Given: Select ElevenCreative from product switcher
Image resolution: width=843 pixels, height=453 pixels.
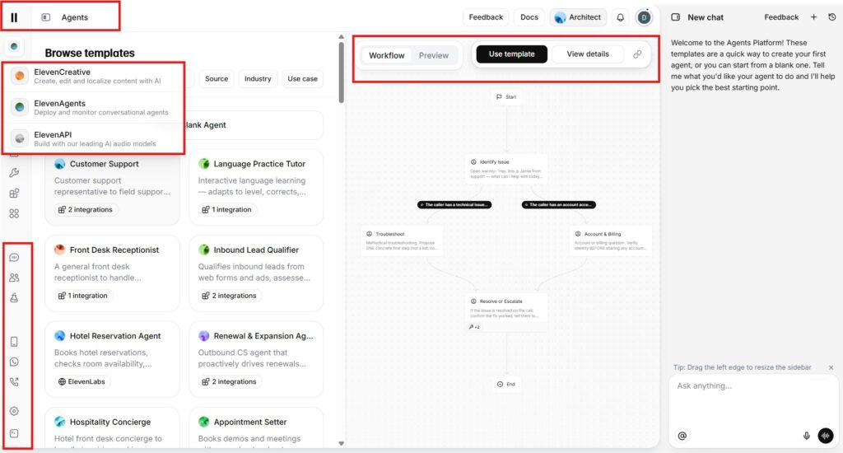Looking at the screenshot, I should [94, 76].
